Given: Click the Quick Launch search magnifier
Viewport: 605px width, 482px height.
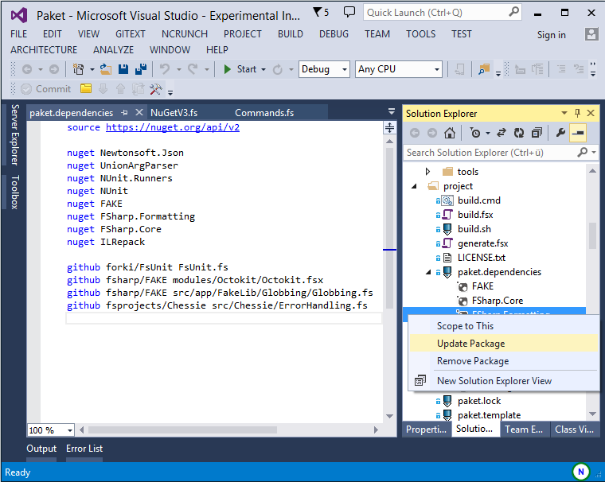Looking at the screenshot, I should [x=513, y=13].
